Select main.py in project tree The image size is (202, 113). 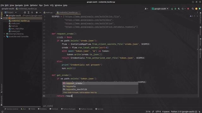pyautogui.click(x=13, y=26)
